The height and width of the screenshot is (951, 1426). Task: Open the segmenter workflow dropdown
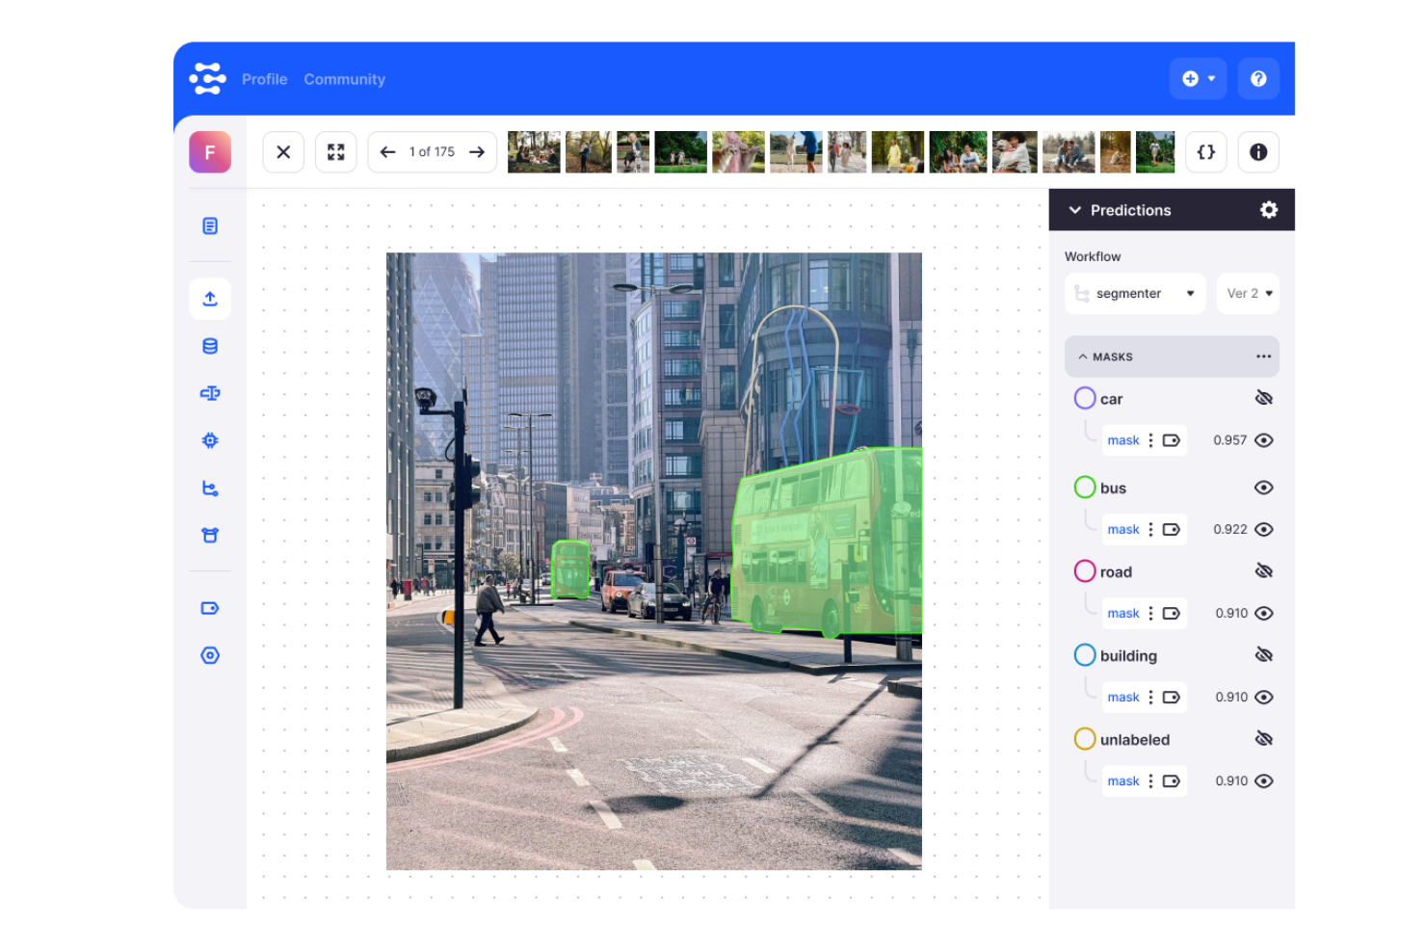(1135, 293)
